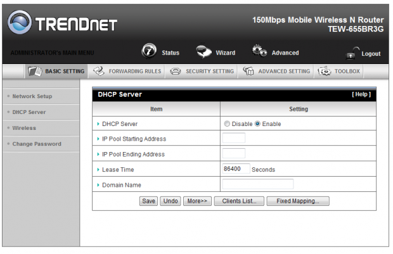Click the 'TEW-655BR3G' model text
The image size is (393, 254).
[356, 29]
